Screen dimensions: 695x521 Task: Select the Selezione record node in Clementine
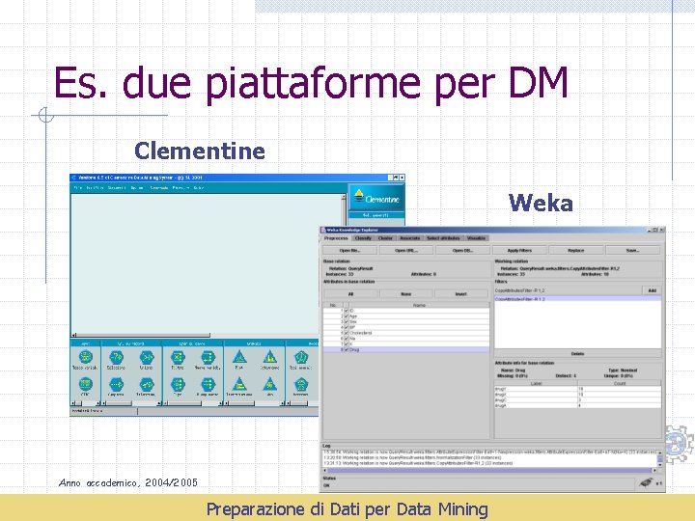(116, 357)
